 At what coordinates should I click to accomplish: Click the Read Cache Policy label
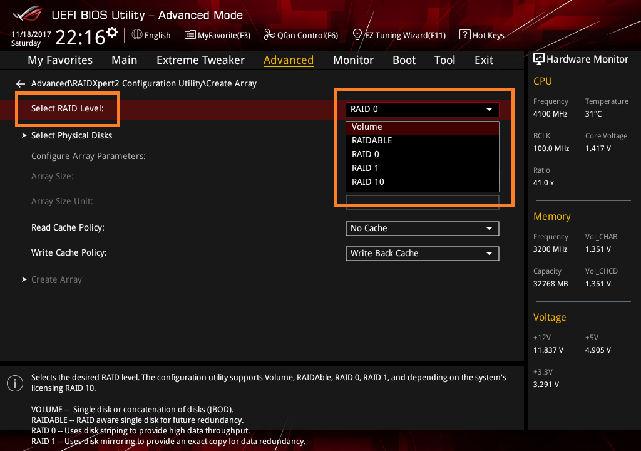[68, 227]
